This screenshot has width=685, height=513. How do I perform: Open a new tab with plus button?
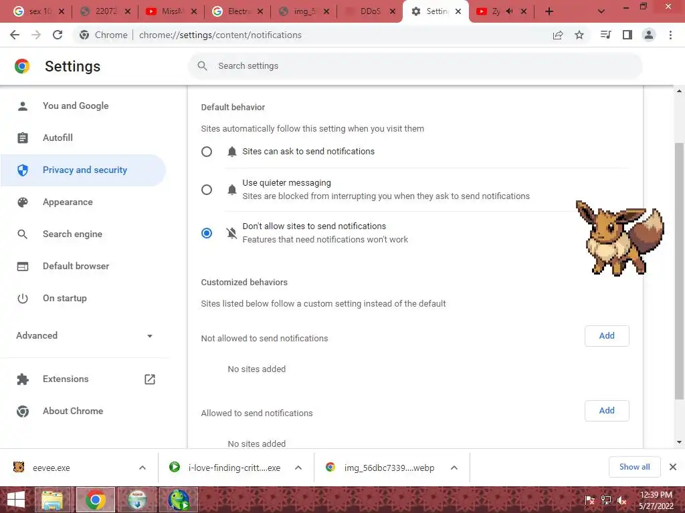click(549, 11)
